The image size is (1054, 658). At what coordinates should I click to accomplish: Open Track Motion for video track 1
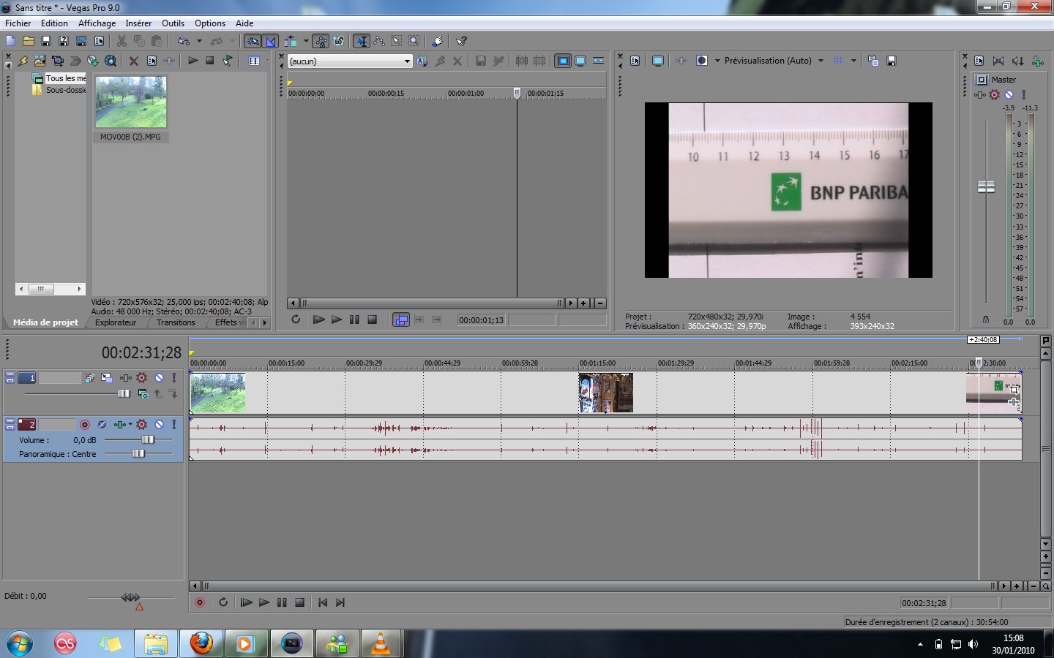107,378
